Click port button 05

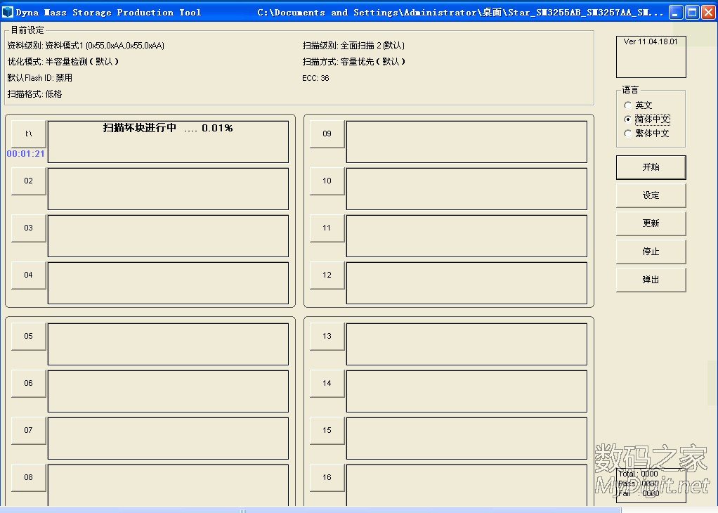[28, 336]
